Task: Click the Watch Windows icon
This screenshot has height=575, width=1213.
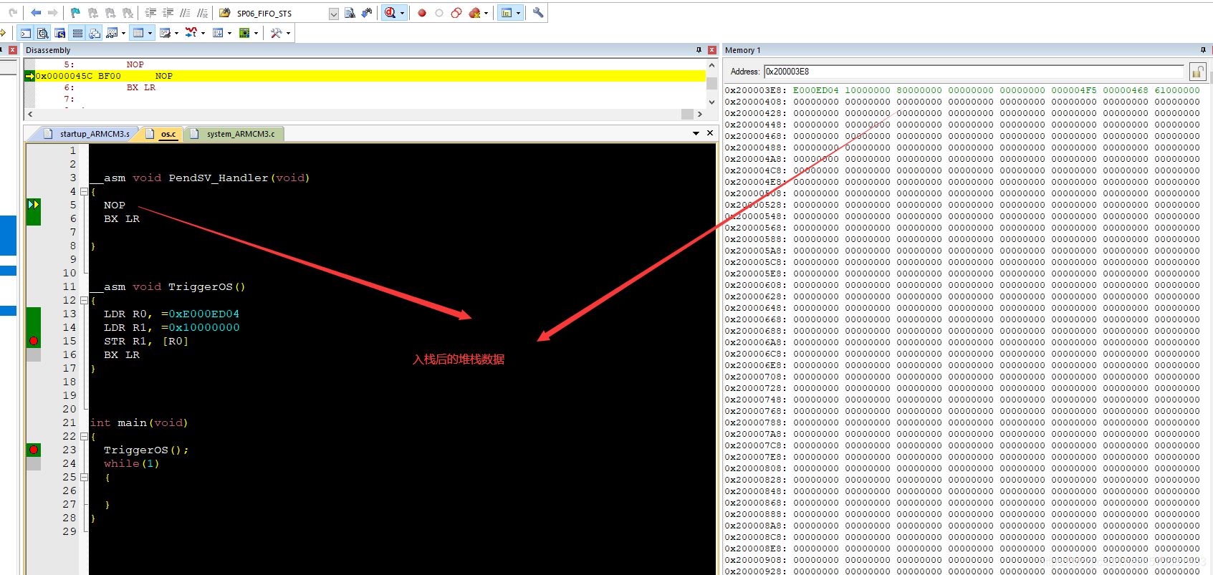Action: point(112,33)
